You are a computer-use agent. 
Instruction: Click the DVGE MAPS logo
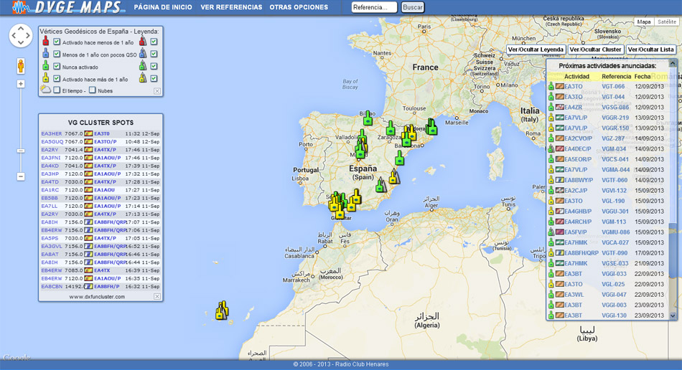(67, 7)
